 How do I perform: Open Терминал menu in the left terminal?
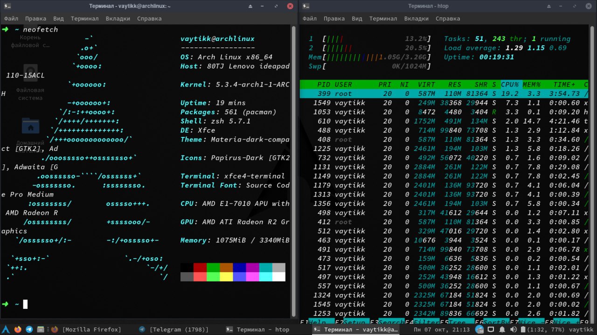[x=84, y=19]
